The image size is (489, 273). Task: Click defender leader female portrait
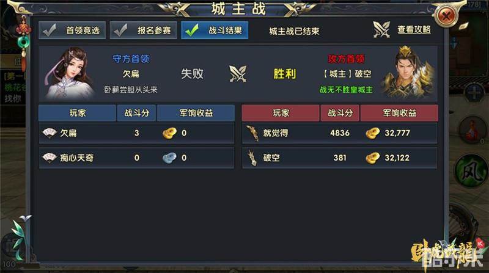click(x=69, y=73)
